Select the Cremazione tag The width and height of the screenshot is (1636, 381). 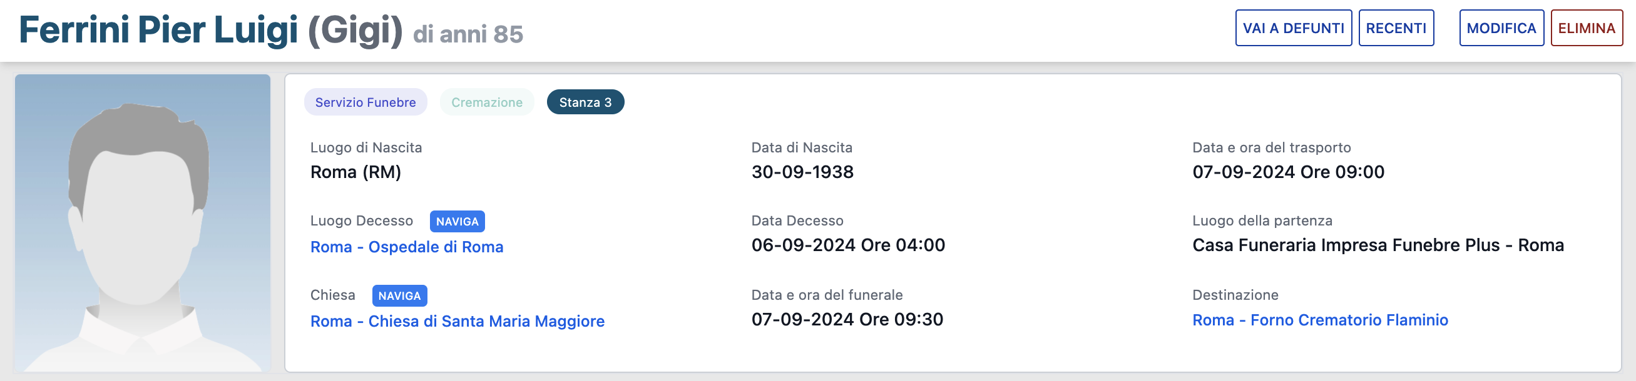pyautogui.click(x=486, y=102)
